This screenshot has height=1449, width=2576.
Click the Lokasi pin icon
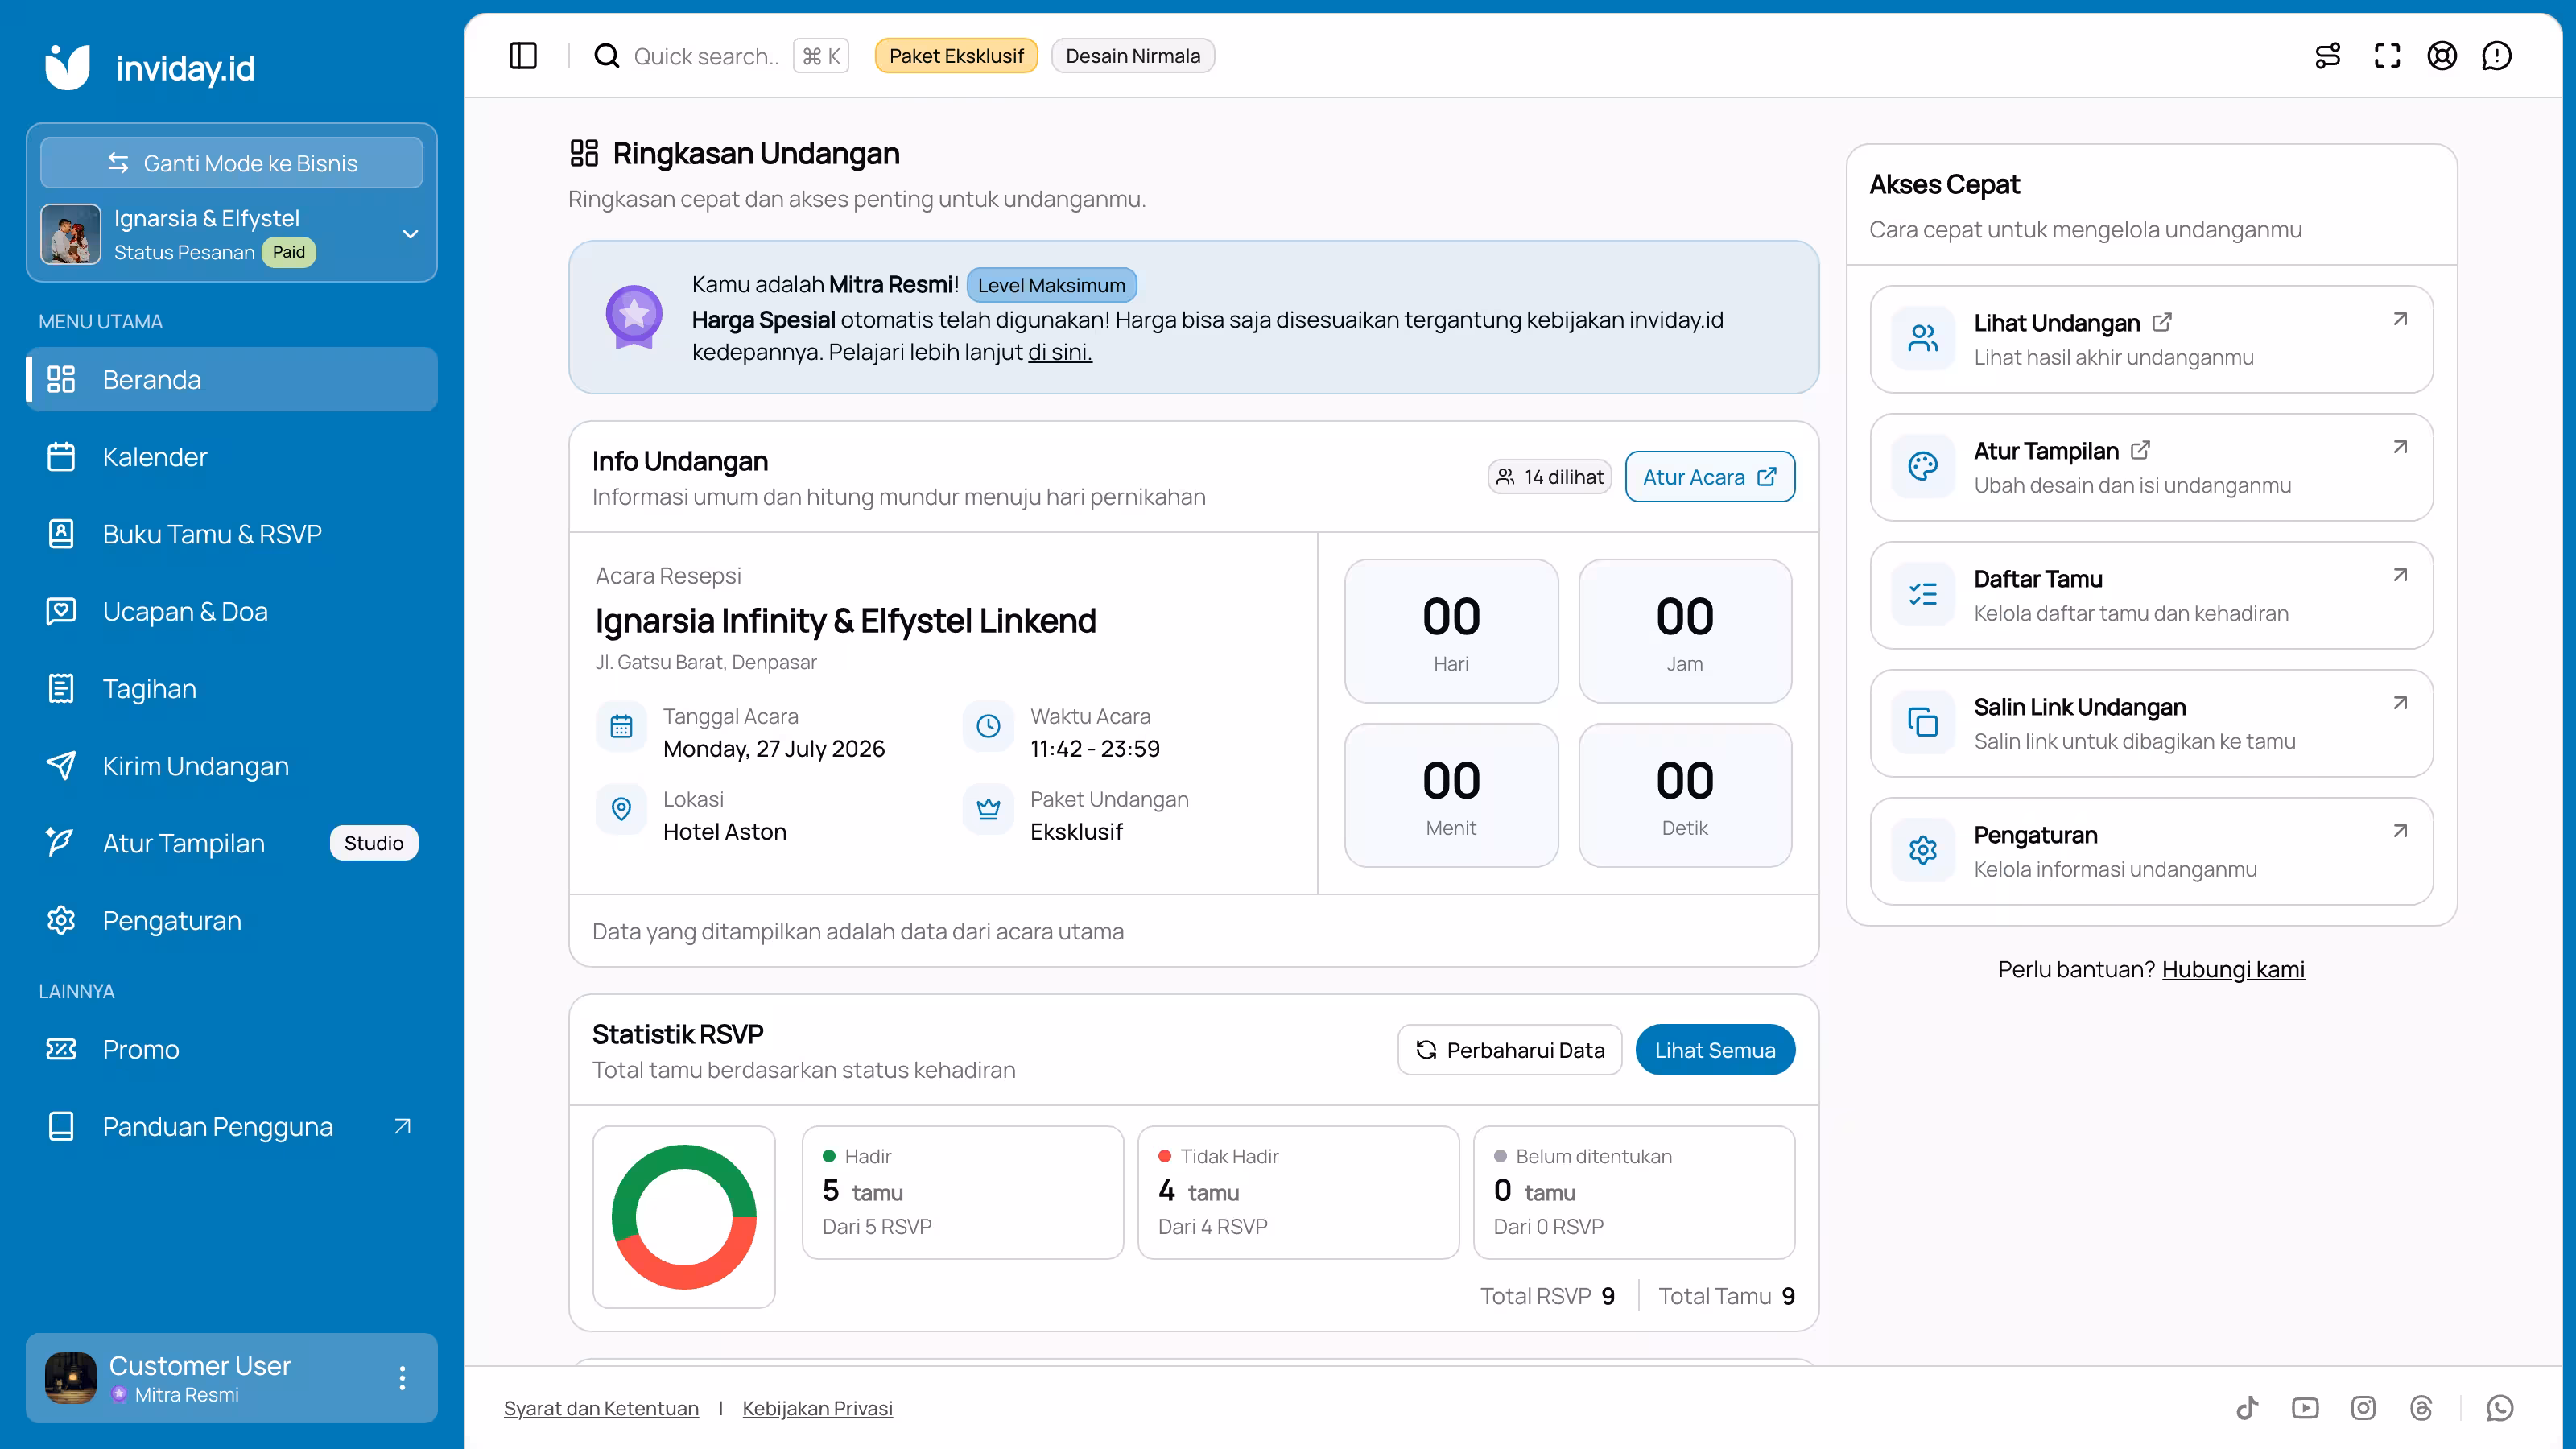coord(621,808)
